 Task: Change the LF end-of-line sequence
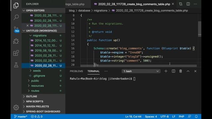(174, 117)
